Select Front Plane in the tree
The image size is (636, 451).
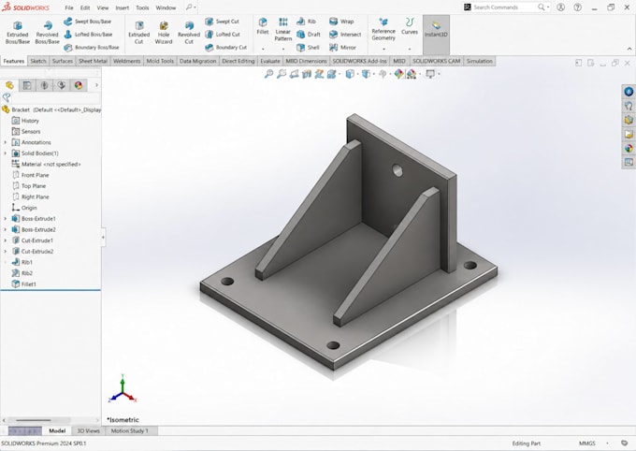pyautogui.click(x=31, y=175)
